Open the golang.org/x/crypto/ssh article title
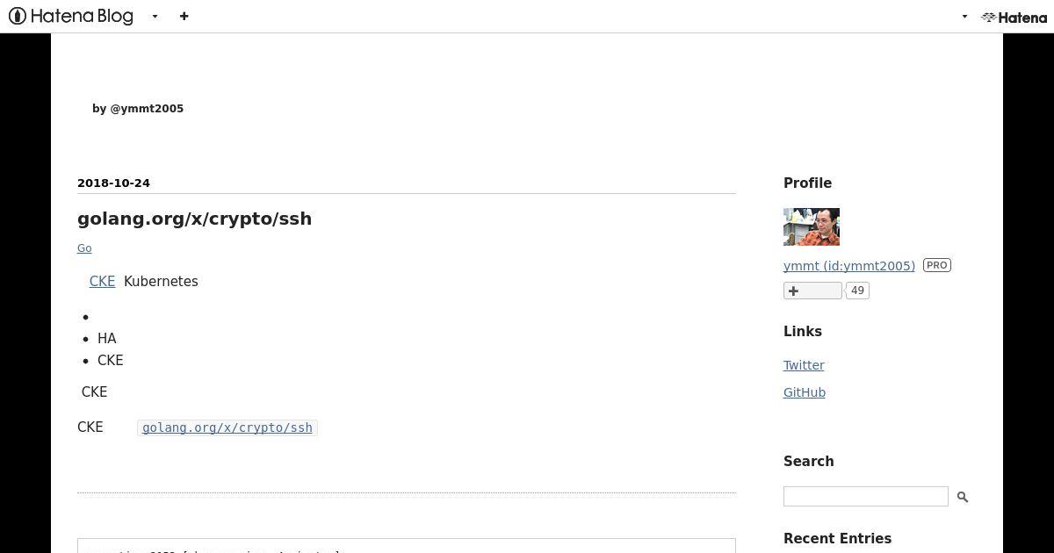 tap(194, 219)
